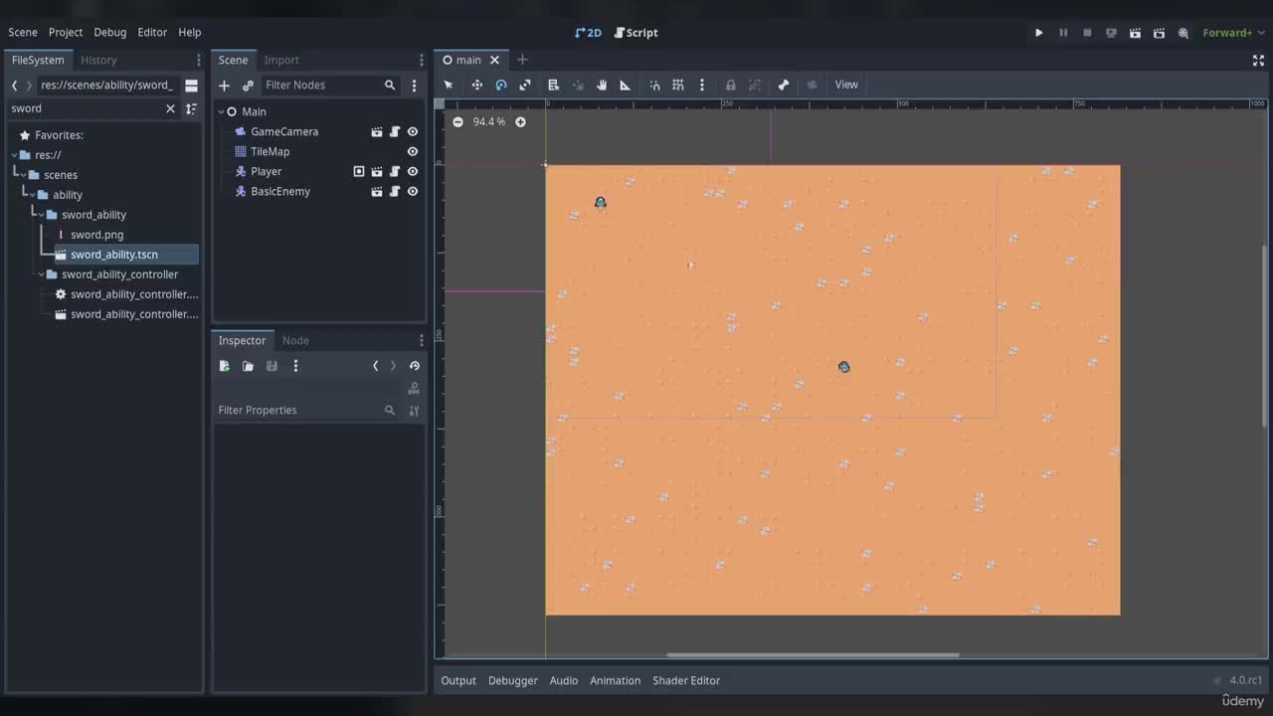The image size is (1273, 716).
Task: Toggle Player editable children group icon
Action: coord(359,171)
